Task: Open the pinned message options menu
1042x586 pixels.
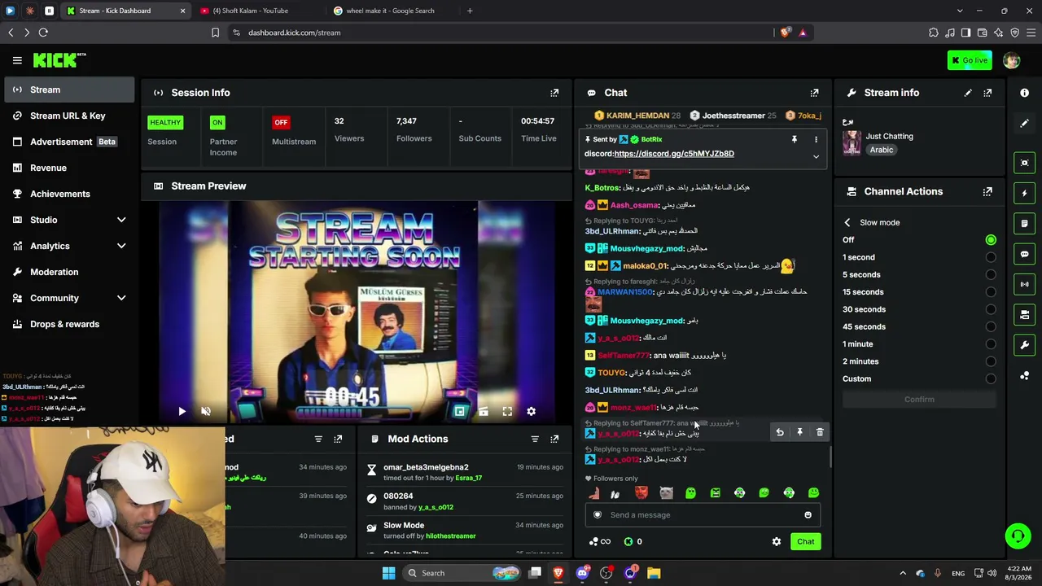Action: pos(816,140)
